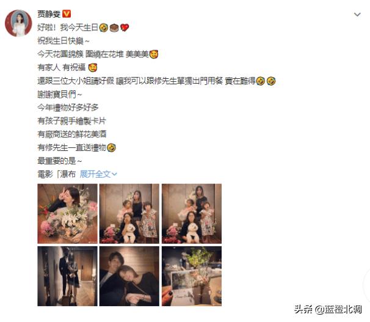Click the last laughing emoji after 實在難得

[271, 81]
